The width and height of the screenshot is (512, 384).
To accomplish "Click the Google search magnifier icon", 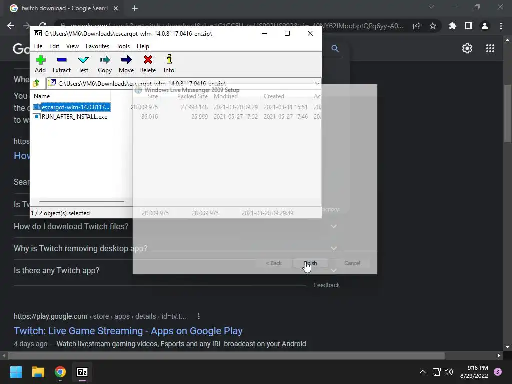I will click(x=335, y=48).
